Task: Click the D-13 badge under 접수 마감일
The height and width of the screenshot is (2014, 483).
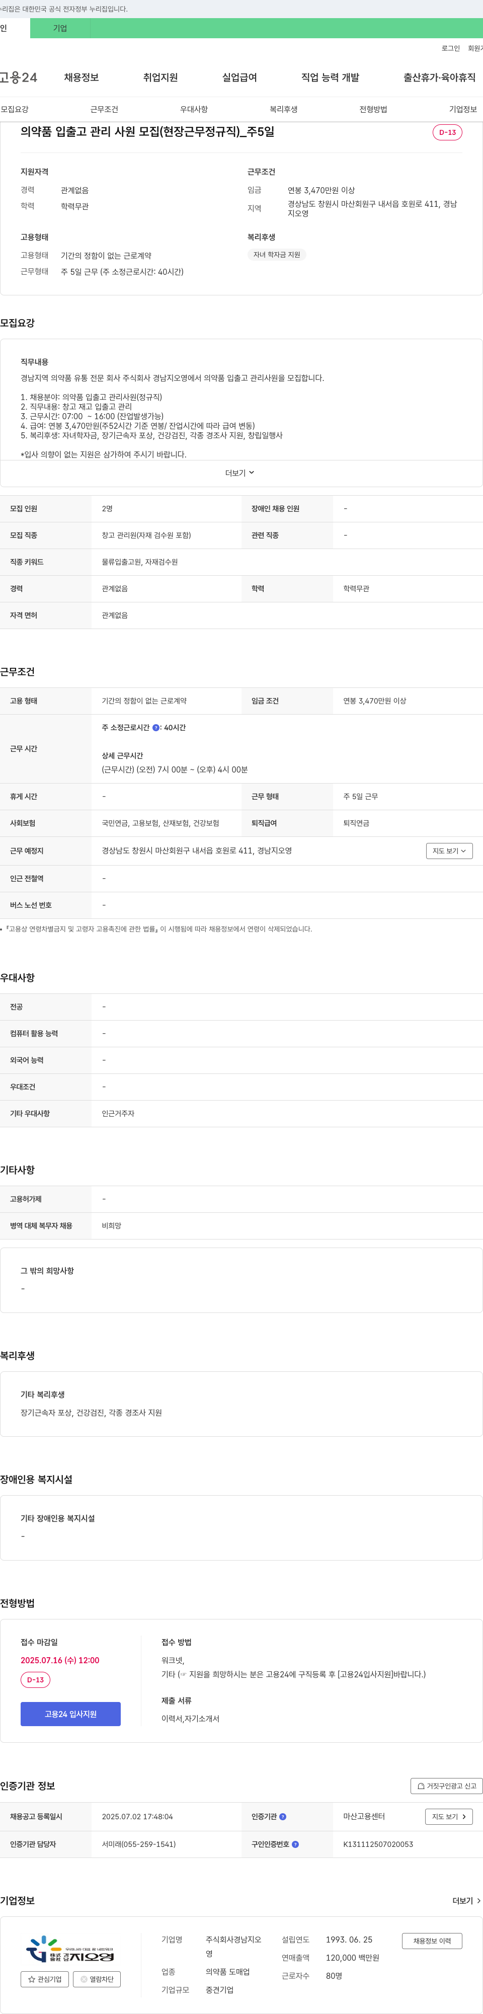Action: [x=35, y=1679]
